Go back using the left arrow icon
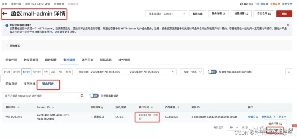The width and height of the screenshot is (297, 138). pos(5,14)
